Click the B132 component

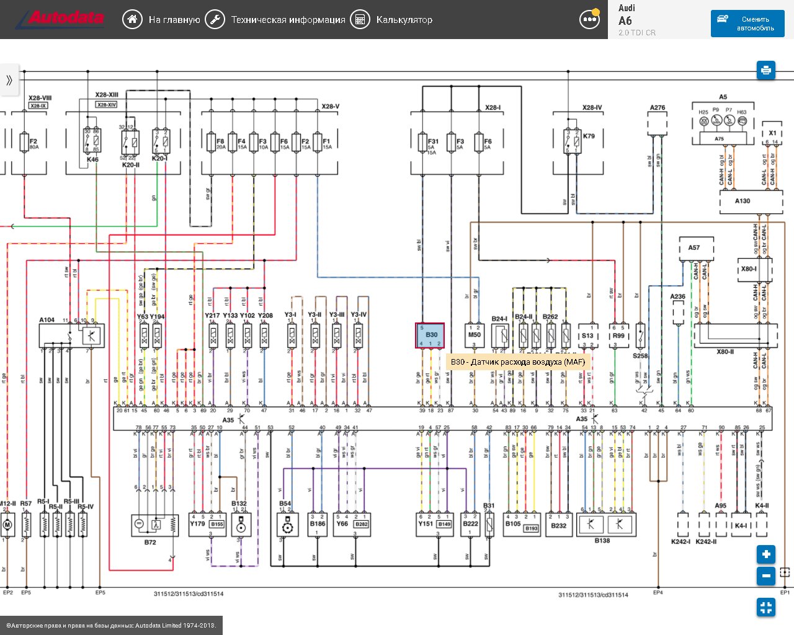[241, 525]
